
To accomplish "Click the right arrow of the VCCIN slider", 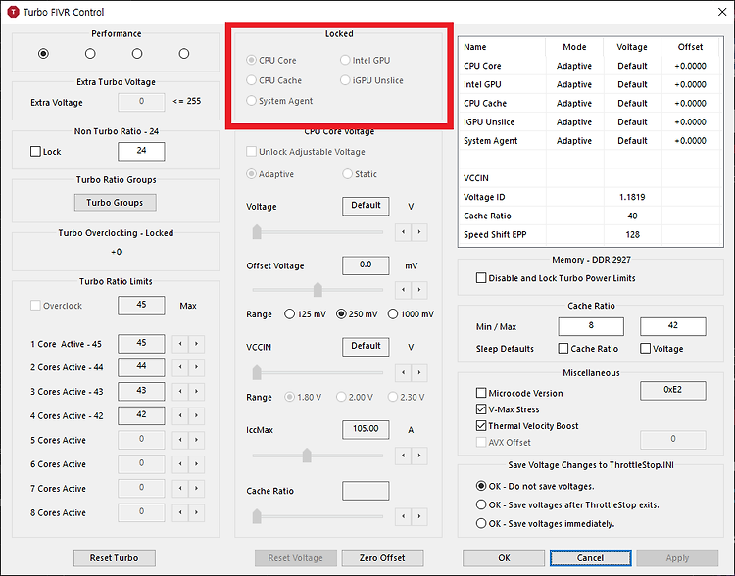I will tap(419, 372).
